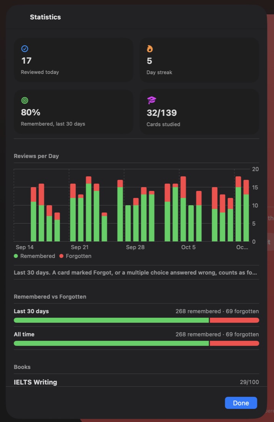Click the 80% remembered value
The height and width of the screenshot is (422, 274).
(31, 112)
